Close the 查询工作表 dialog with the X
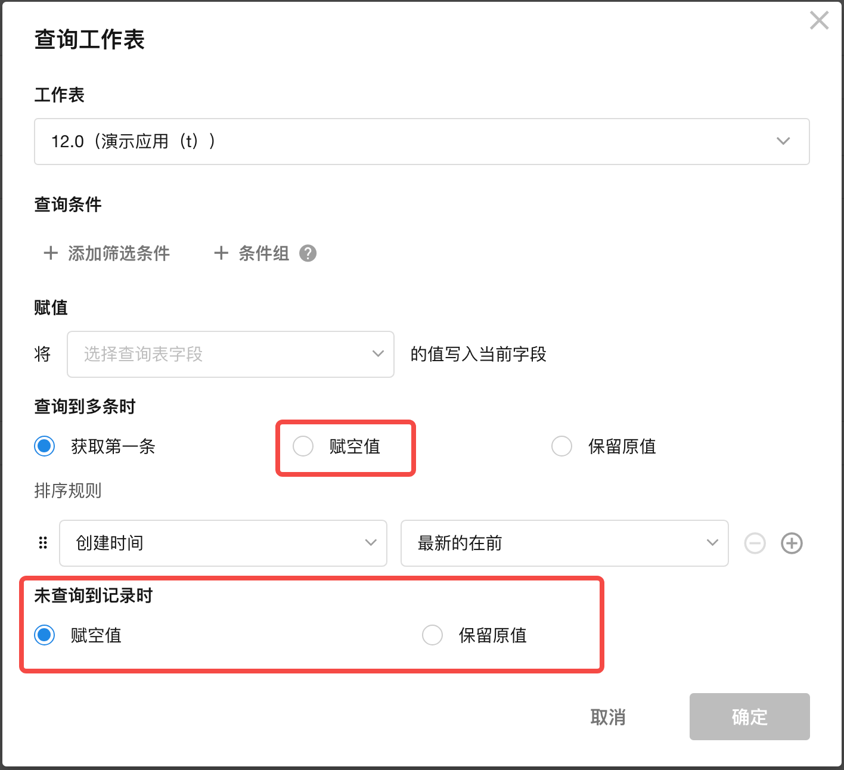The width and height of the screenshot is (844, 770). (819, 20)
